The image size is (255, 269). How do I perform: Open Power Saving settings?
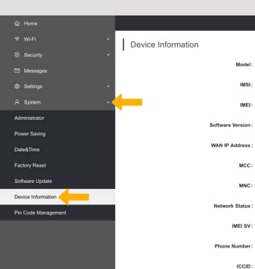pyautogui.click(x=58, y=134)
